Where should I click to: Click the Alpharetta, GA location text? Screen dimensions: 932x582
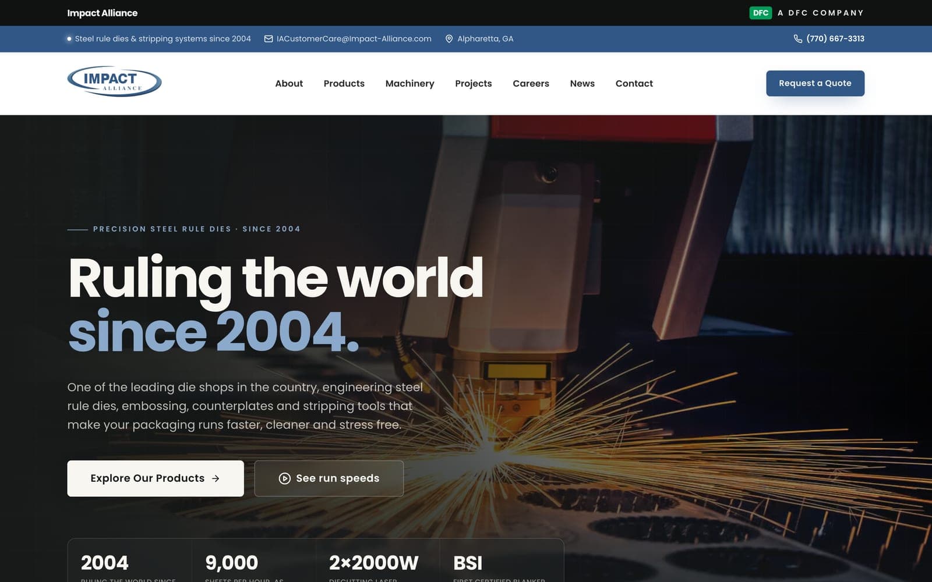pos(485,39)
